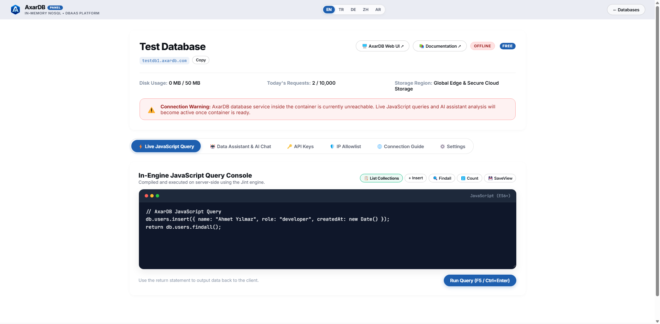Image resolution: width=660 pixels, height=324 pixels.
Task: Click the AxarDB hexagon logo icon
Action: pyautogui.click(x=15, y=10)
